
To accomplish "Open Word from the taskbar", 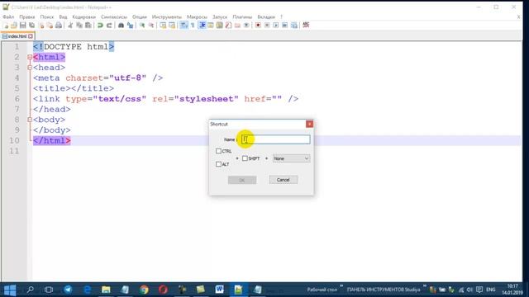I will coord(219,290).
